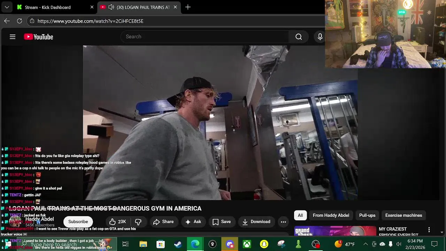Open File Explorer from the taskbar

click(143, 244)
